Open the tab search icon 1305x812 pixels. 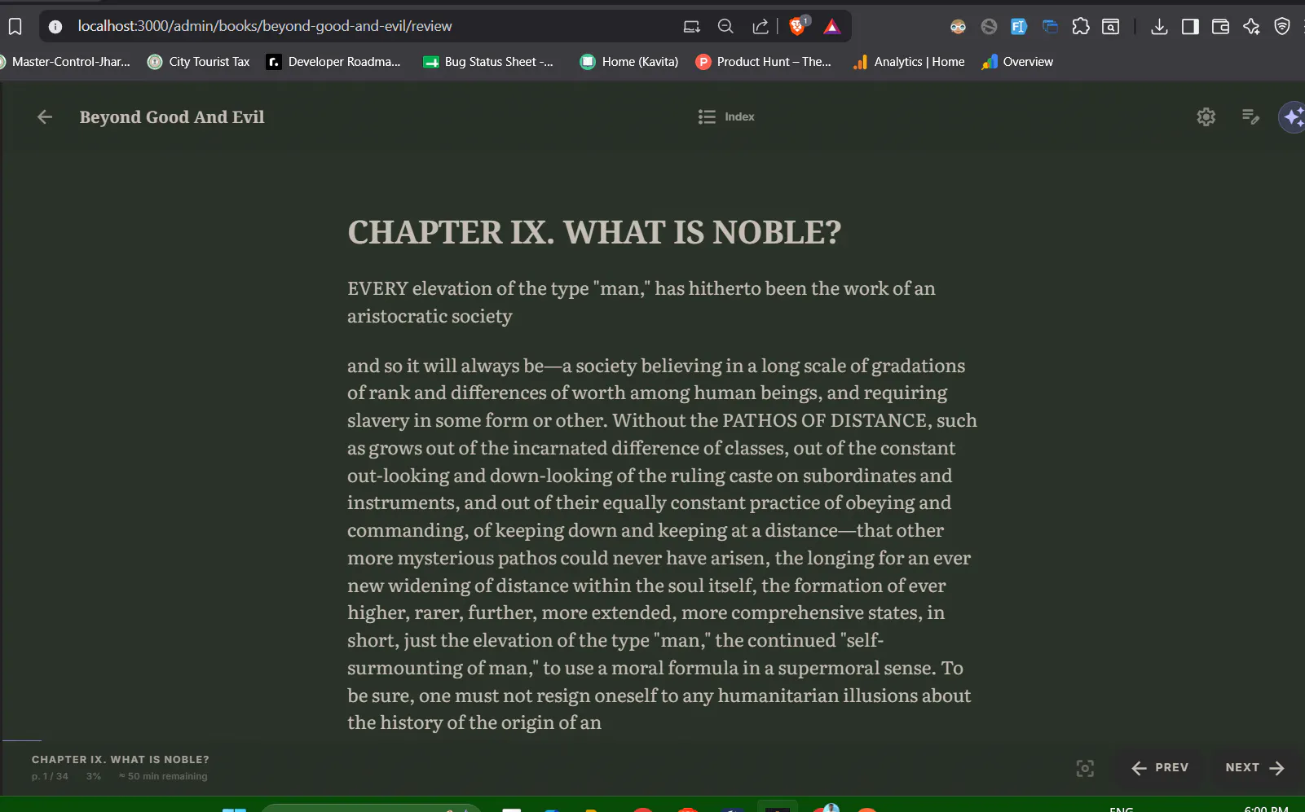tap(1111, 27)
